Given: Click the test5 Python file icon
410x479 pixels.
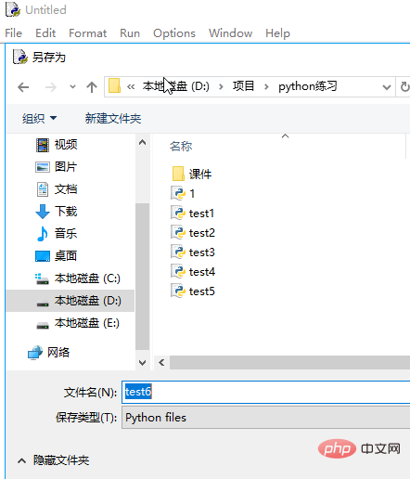Looking at the screenshot, I should point(178,291).
